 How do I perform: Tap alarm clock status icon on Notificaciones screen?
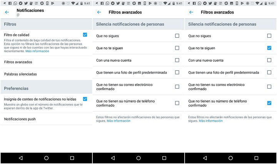click(68, 3)
